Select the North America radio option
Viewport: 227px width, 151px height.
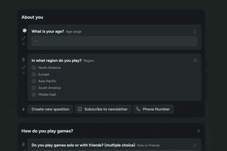(34, 68)
